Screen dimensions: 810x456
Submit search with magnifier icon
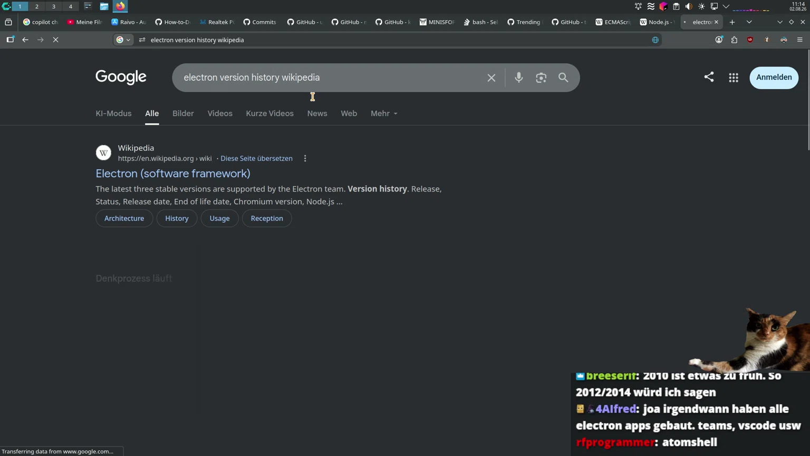click(x=563, y=78)
